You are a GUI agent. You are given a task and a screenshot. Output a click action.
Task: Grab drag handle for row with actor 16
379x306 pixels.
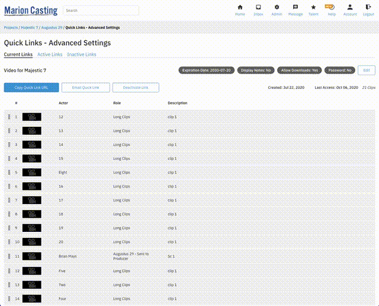point(9,186)
